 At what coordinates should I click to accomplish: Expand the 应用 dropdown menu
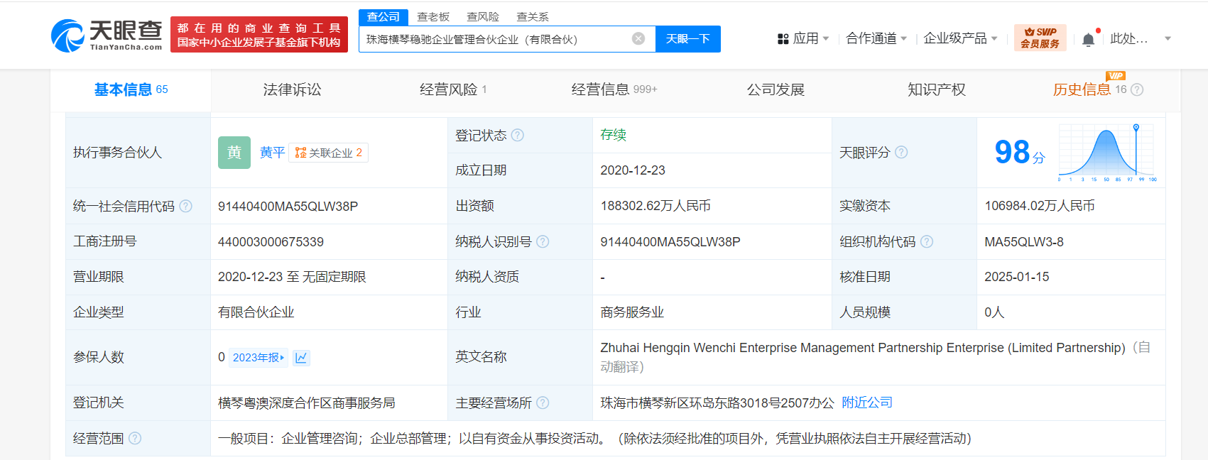[803, 39]
